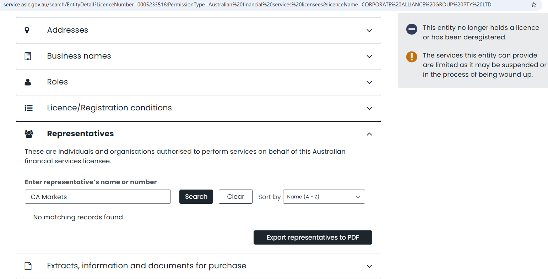This screenshot has width=548, height=279.
Task: Click the Business names building icon
Action: tap(28, 56)
